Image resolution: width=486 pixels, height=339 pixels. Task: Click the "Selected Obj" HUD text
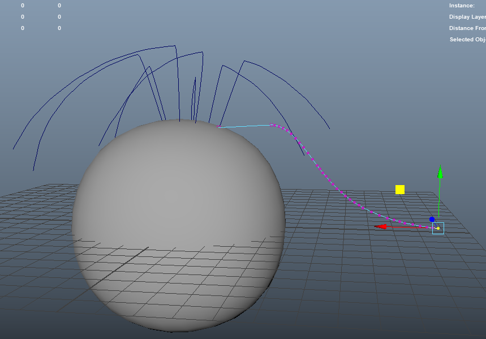[x=467, y=40]
